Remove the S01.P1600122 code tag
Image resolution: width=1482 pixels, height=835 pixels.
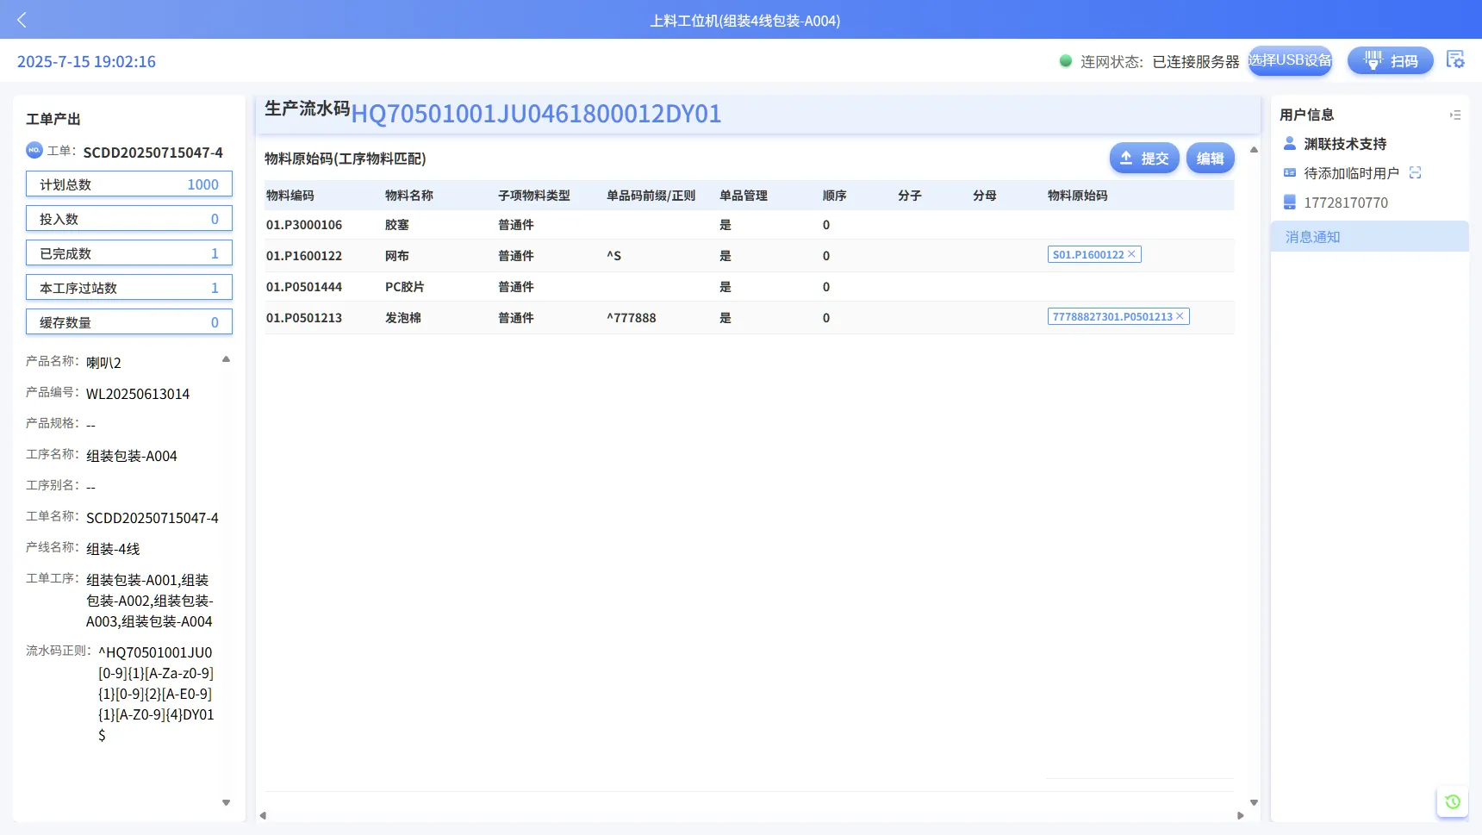[x=1131, y=254]
